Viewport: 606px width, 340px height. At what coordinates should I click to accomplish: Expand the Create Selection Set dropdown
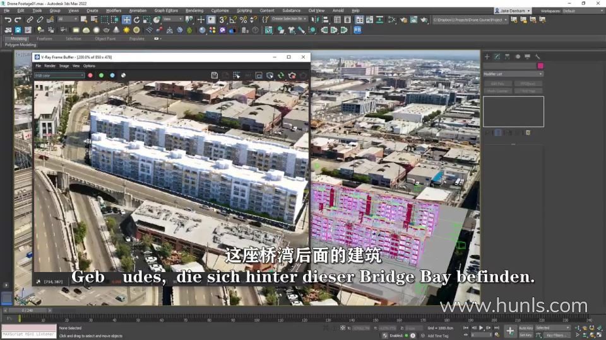(288, 19)
